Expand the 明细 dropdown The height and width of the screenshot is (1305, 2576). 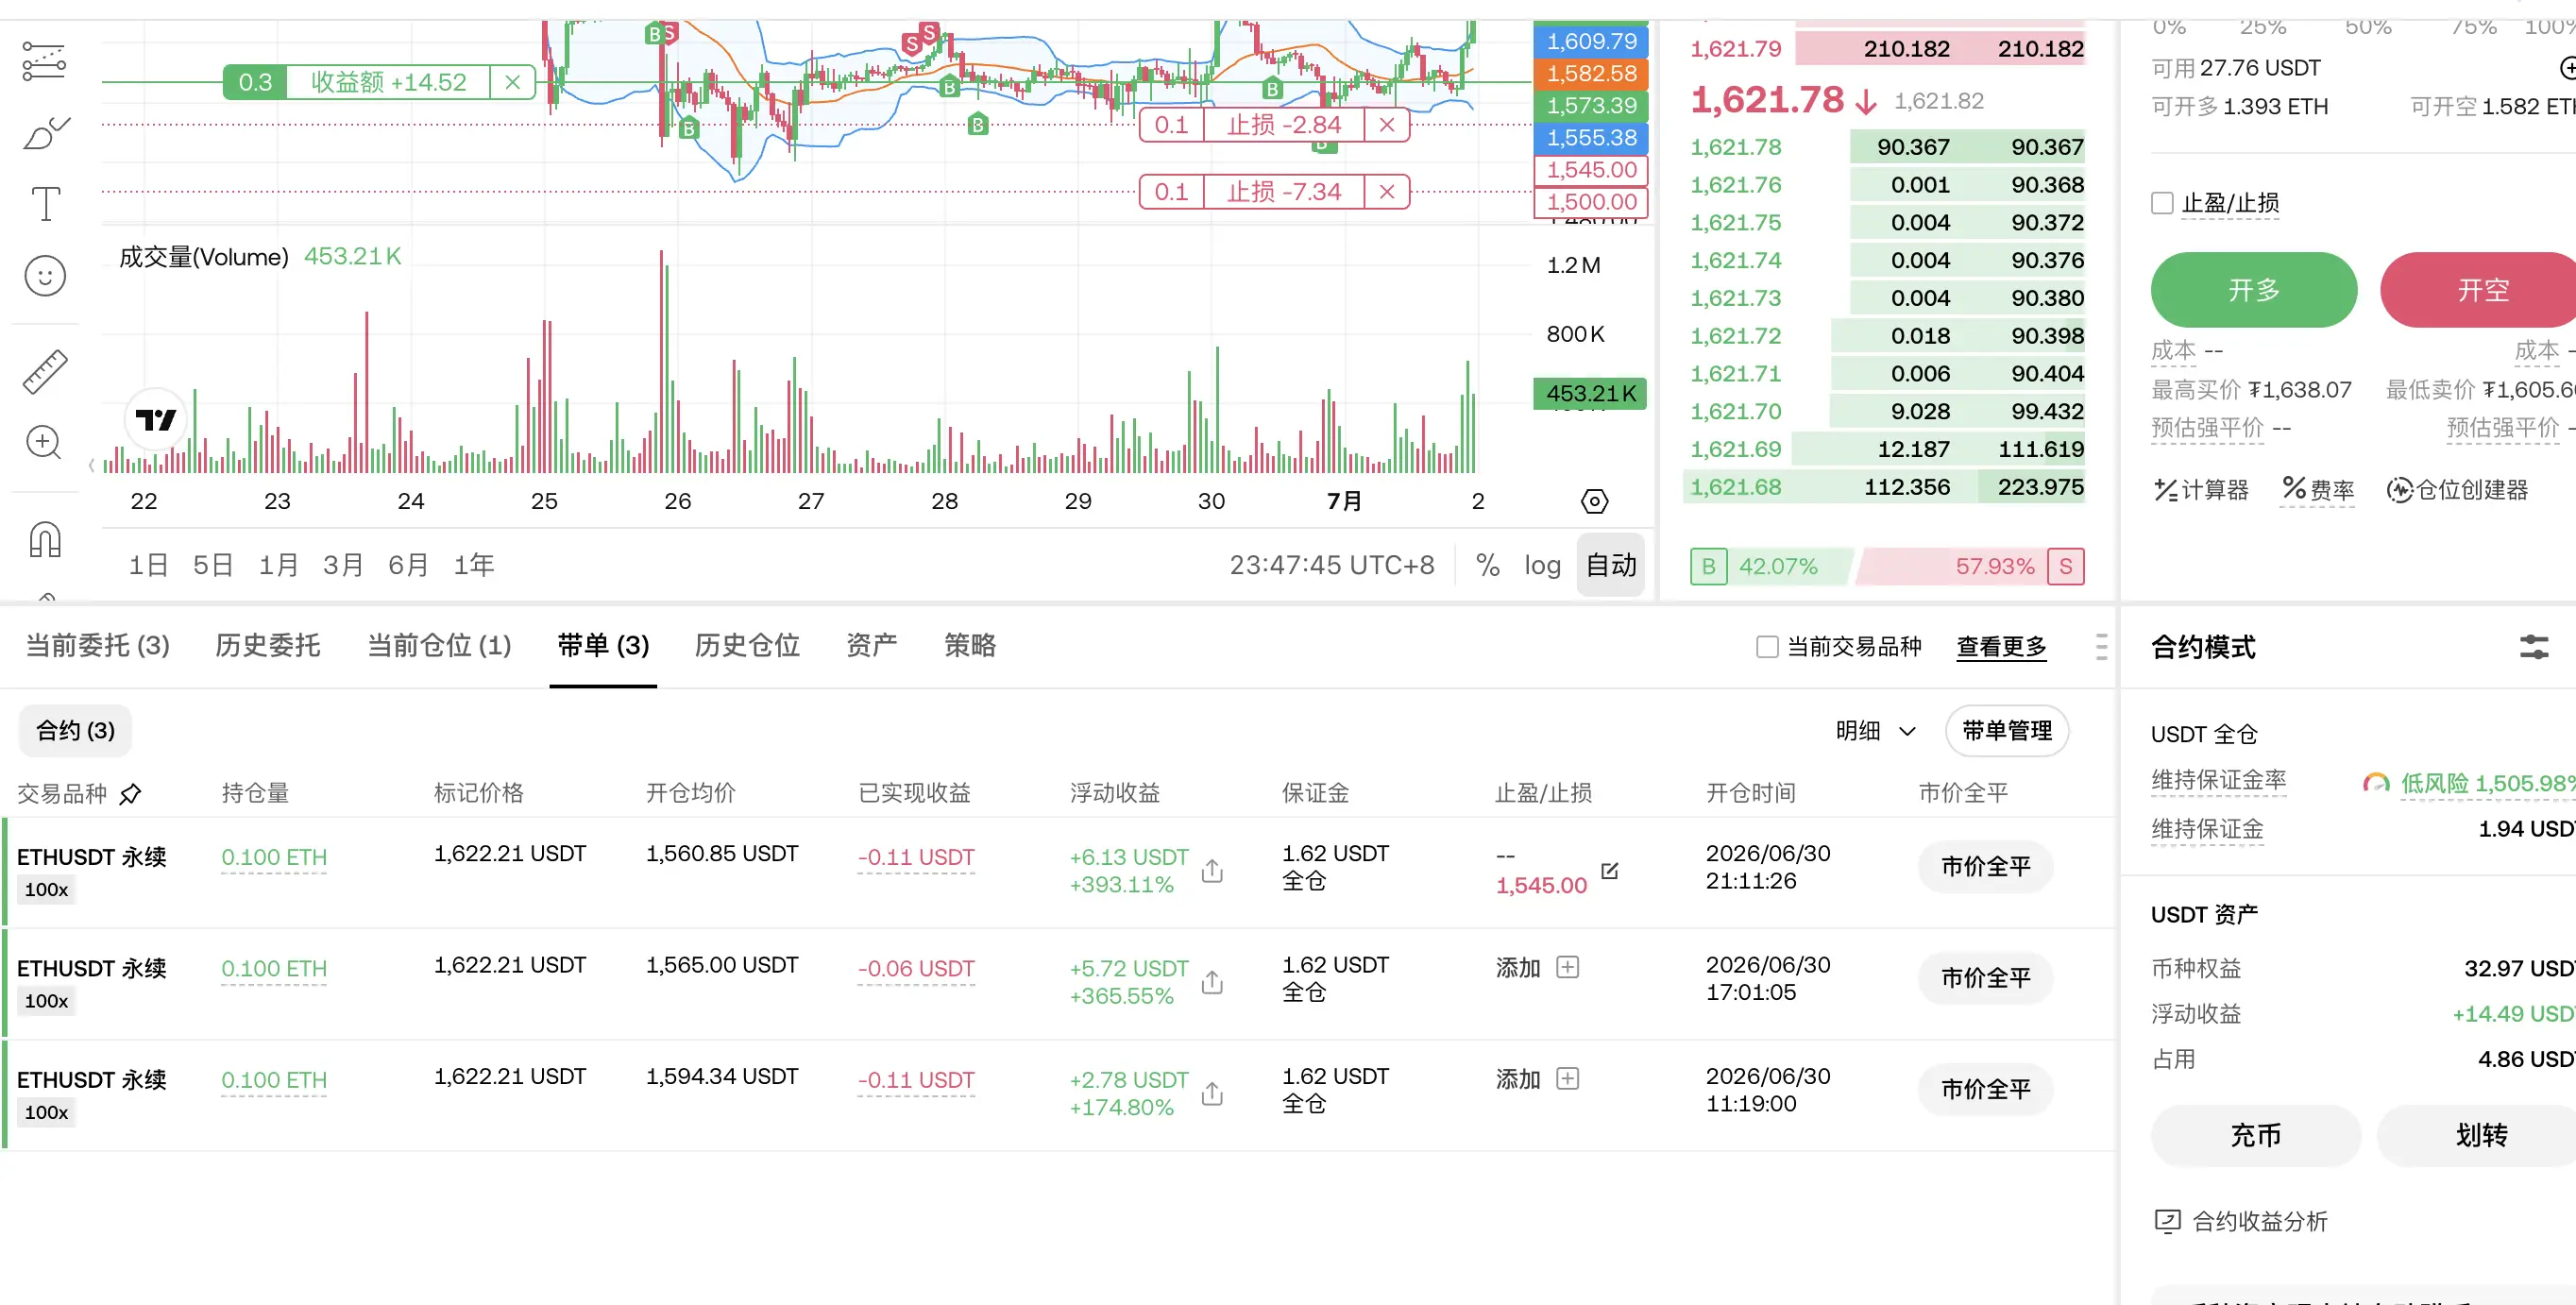[1875, 731]
